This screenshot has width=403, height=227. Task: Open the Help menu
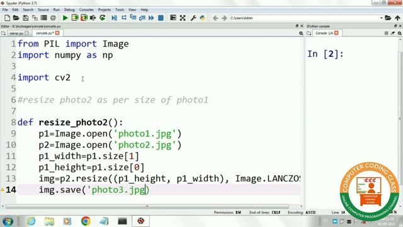[x=144, y=10]
